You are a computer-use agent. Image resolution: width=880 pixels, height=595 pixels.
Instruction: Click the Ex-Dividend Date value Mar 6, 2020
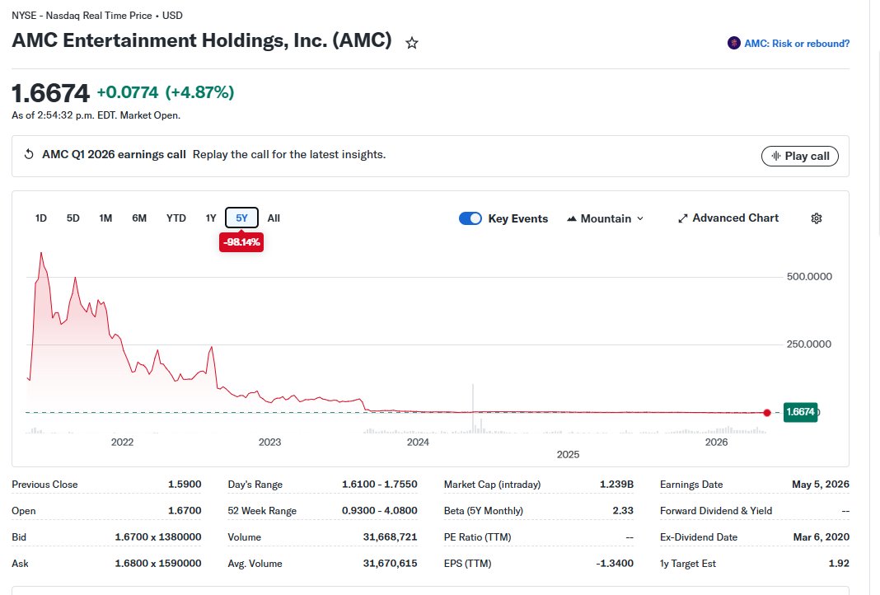(x=821, y=537)
